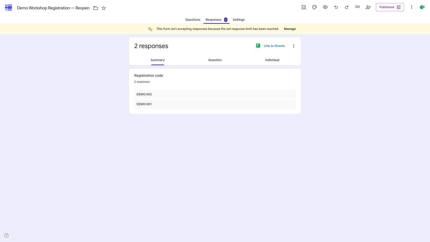Open the form's more options menu
Screen dimensions: 430x242
tap(411, 7)
